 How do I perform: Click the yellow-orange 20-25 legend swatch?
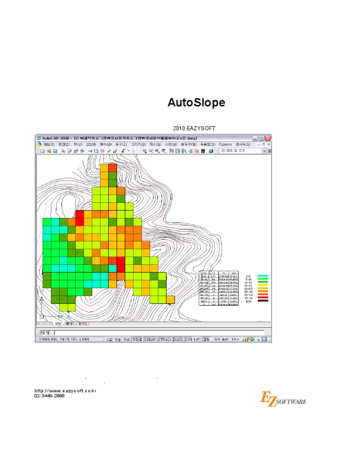pos(263,289)
